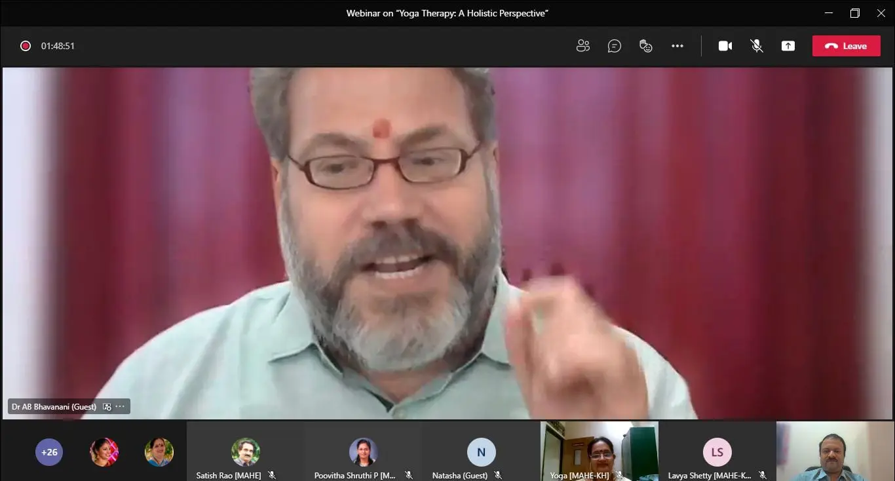Click the red recording indicator icon
The height and width of the screenshot is (481, 895).
[26, 46]
